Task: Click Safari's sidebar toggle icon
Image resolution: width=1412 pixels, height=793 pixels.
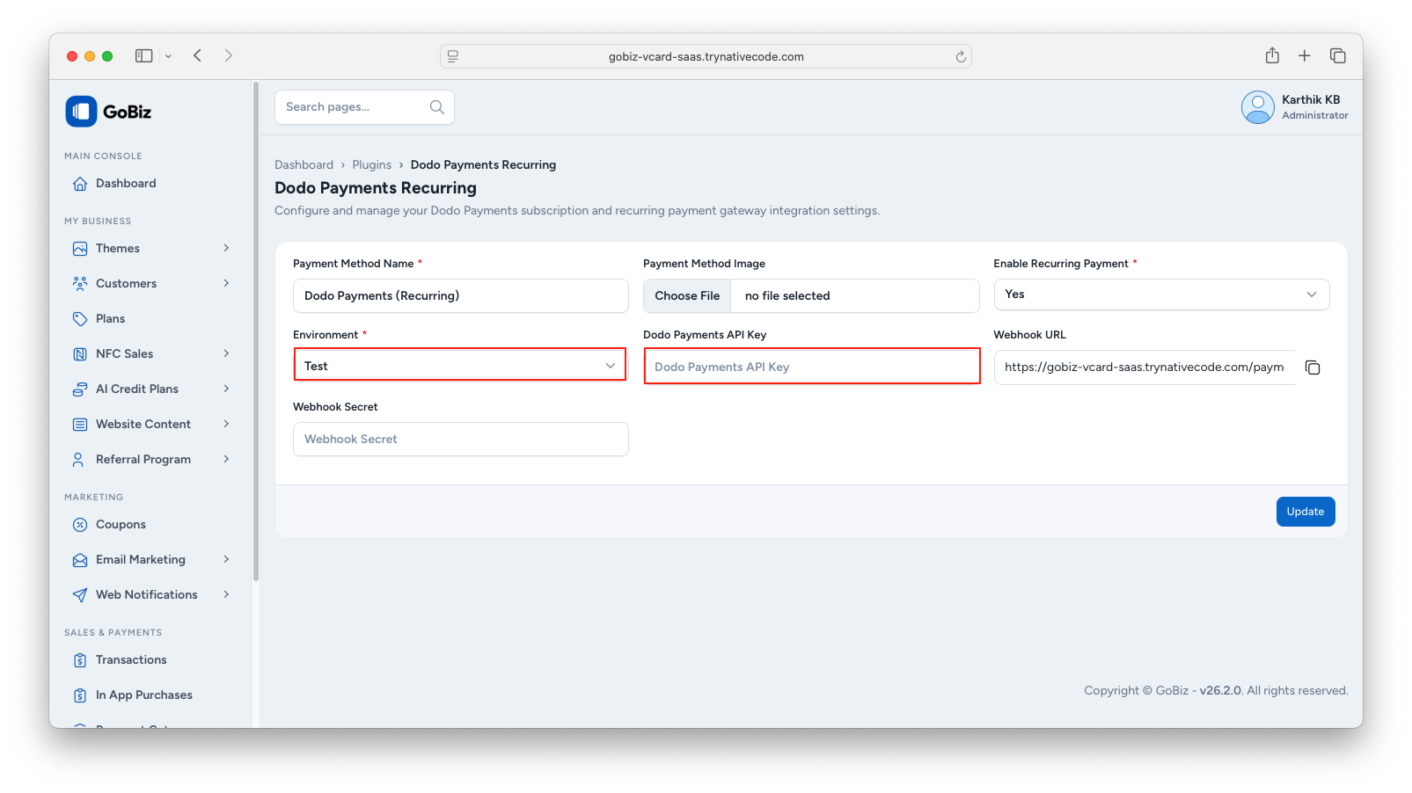Action: (143, 55)
